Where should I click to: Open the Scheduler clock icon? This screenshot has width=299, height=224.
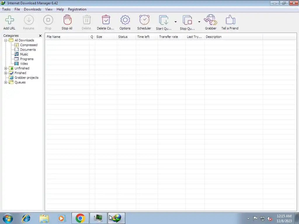point(144,20)
